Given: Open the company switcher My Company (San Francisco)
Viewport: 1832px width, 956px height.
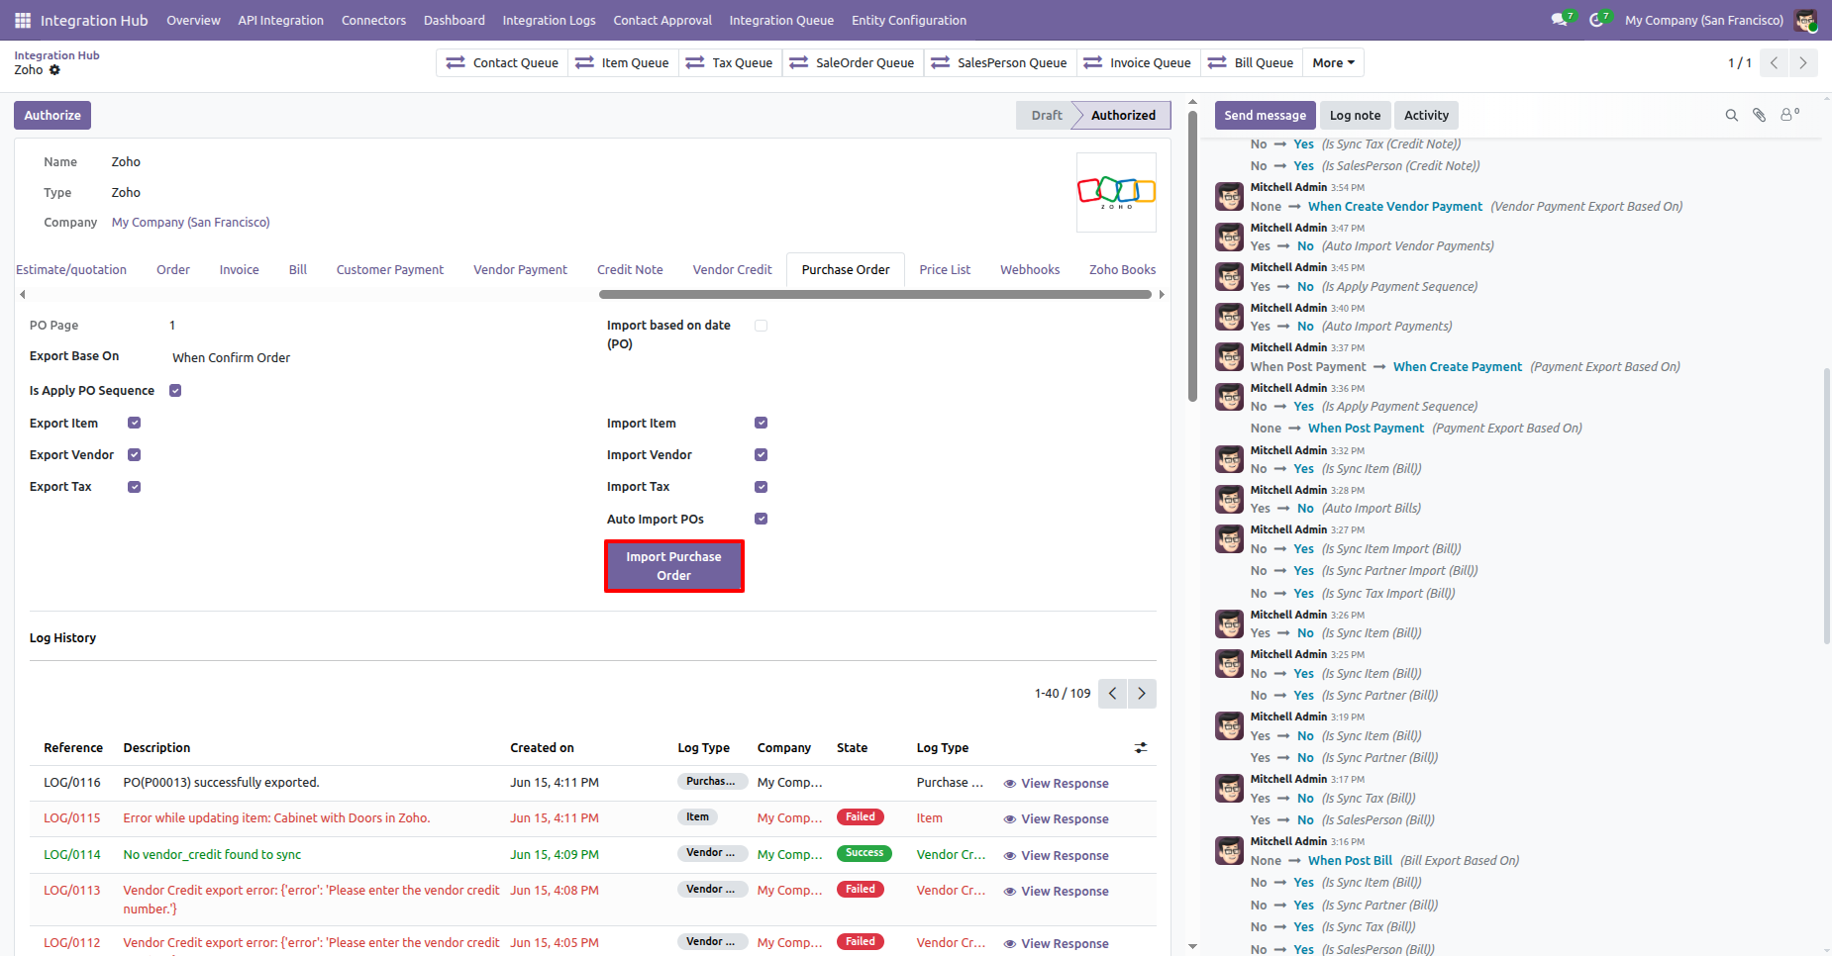Looking at the screenshot, I should [x=1703, y=20].
